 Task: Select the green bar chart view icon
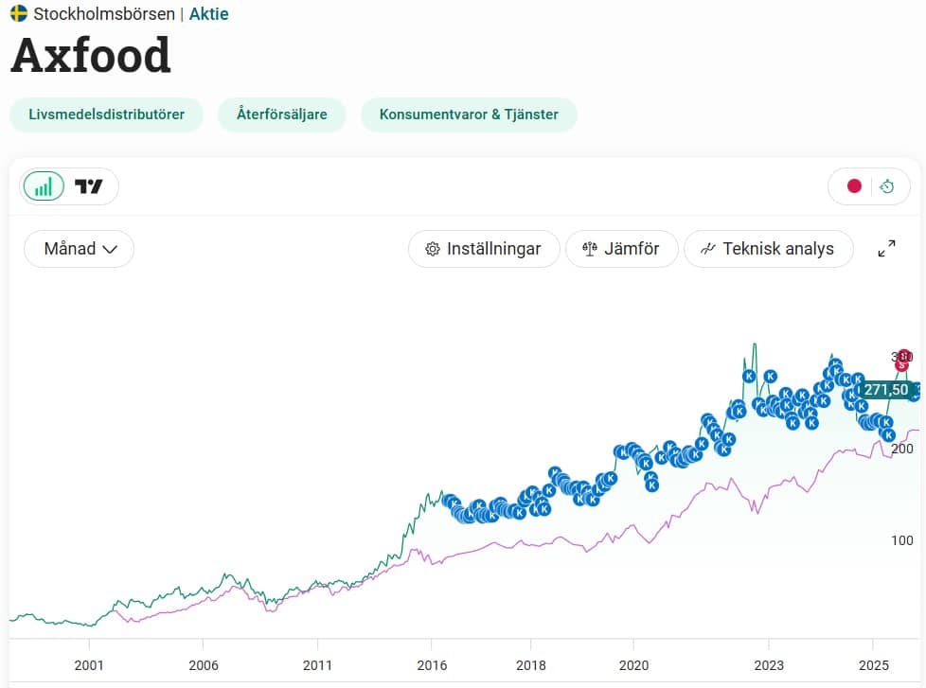[44, 187]
